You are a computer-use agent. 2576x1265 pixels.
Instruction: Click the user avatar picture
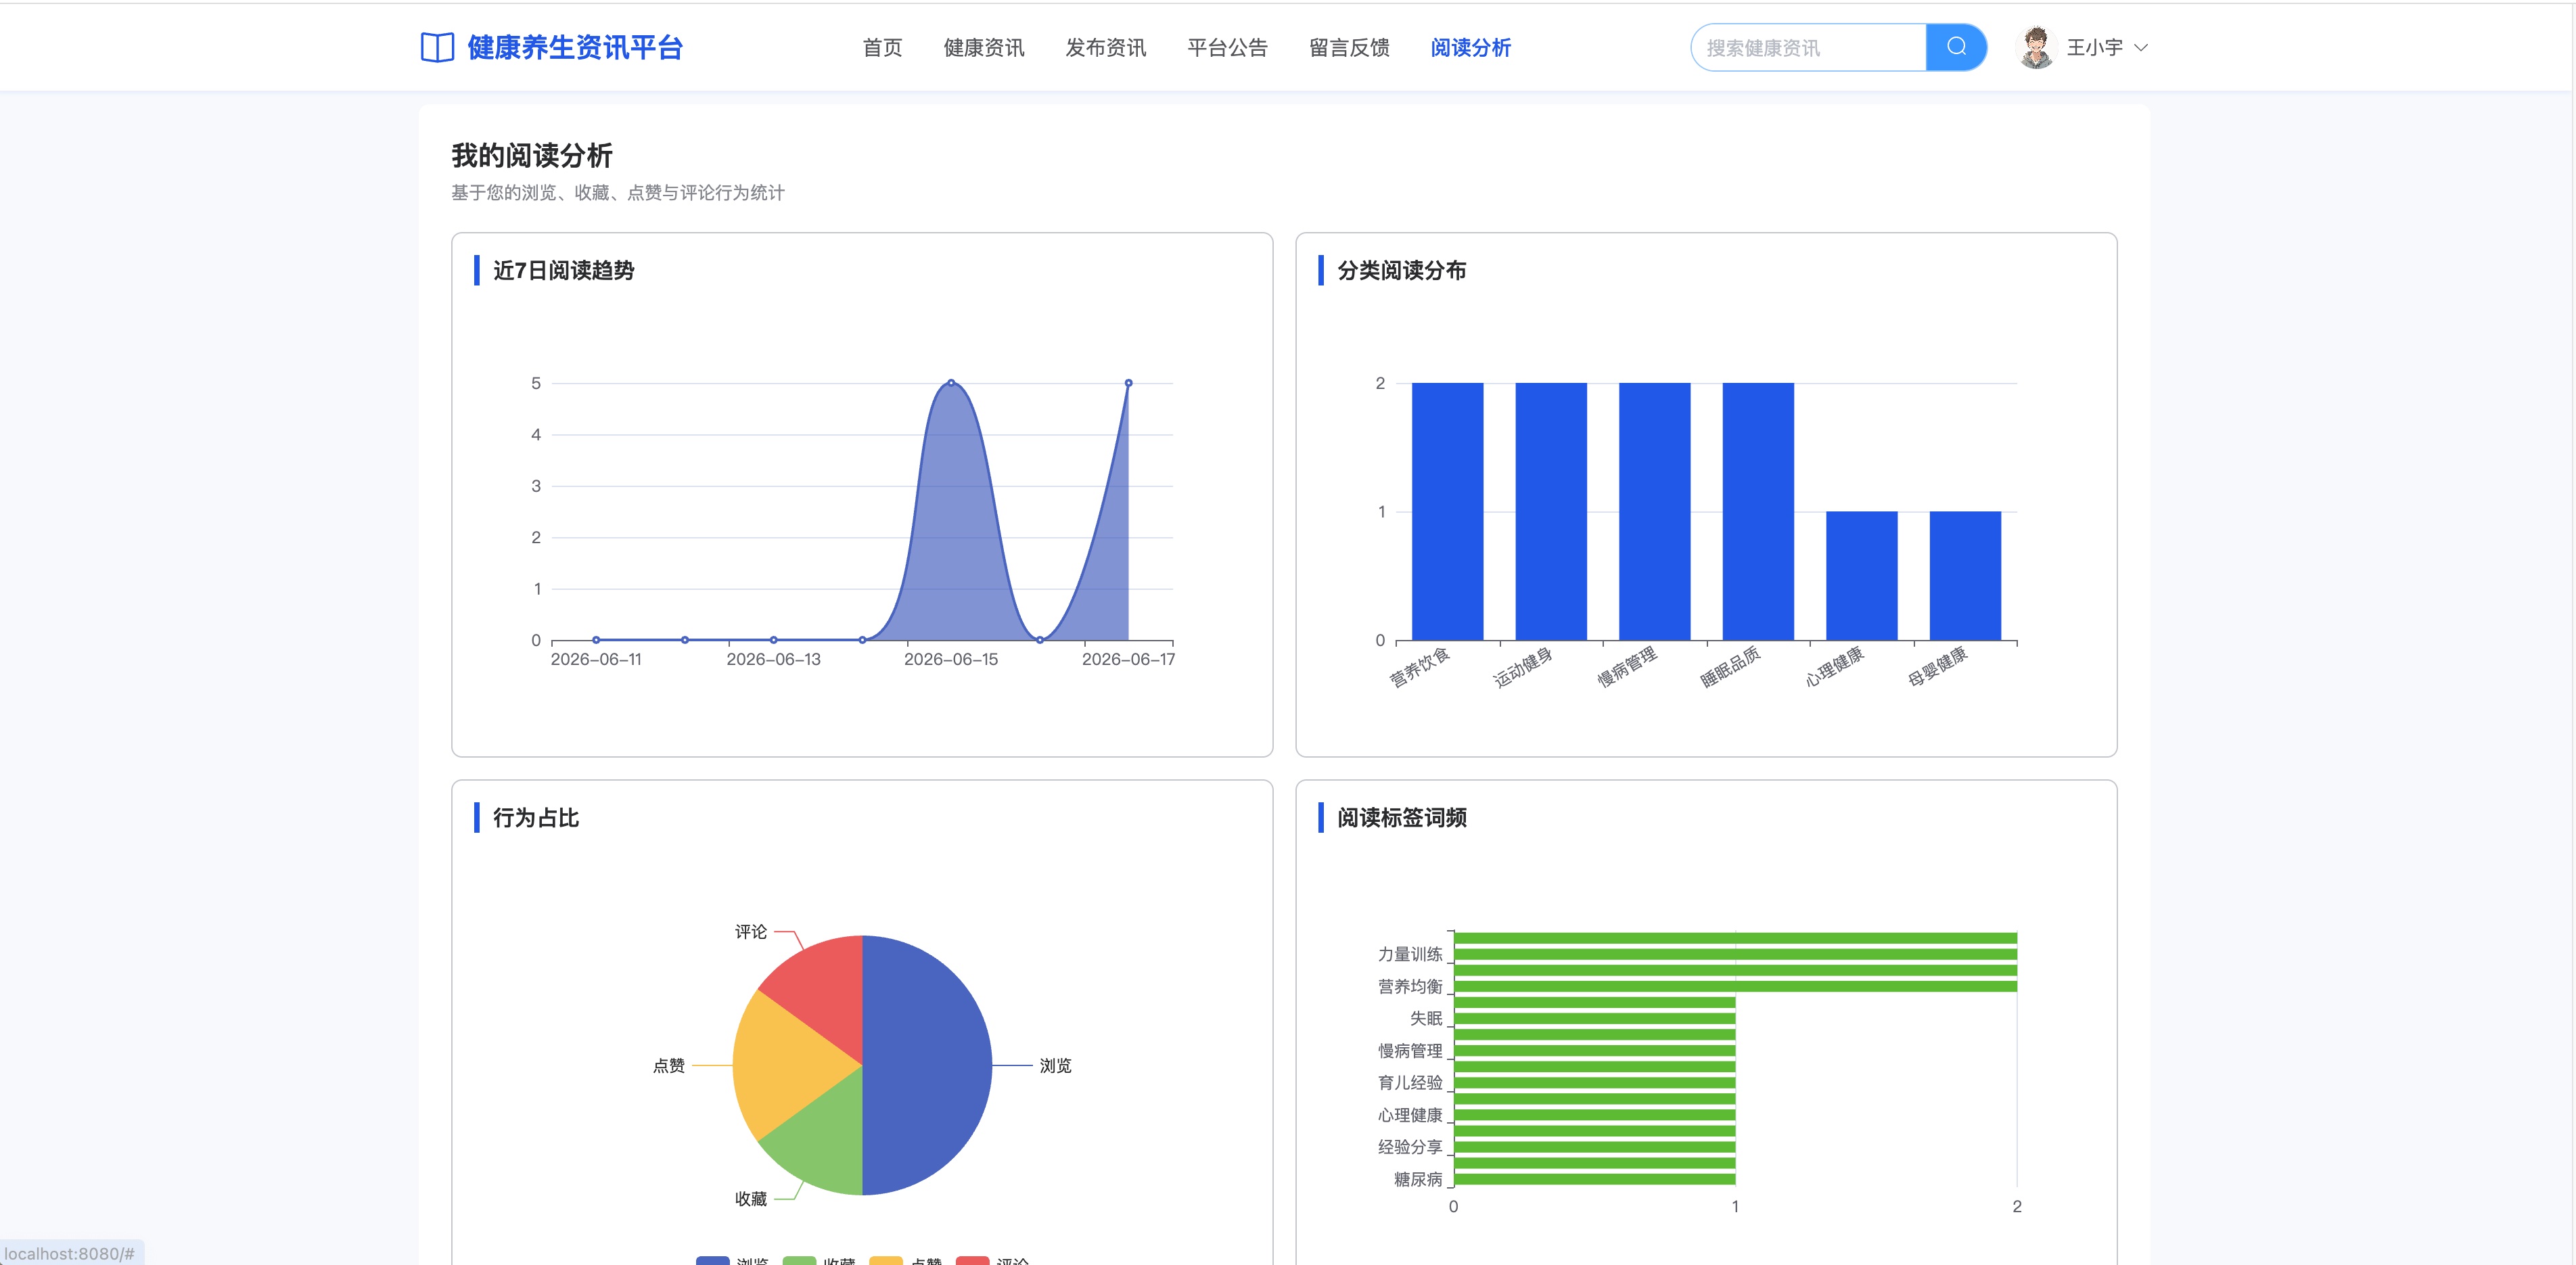[2036, 47]
